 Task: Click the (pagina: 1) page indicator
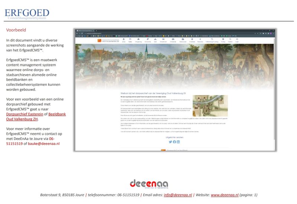[x=248, y=195]
